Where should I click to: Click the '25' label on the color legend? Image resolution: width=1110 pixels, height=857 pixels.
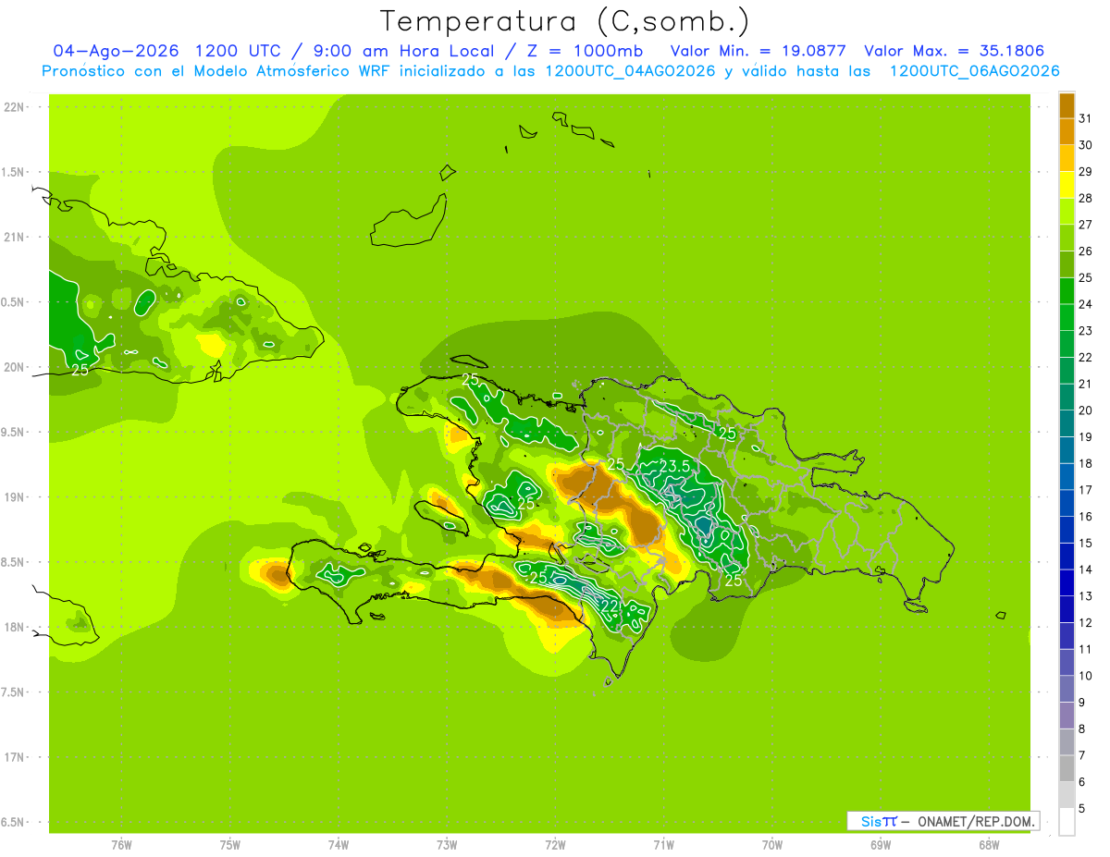[x=1086, y=277]
